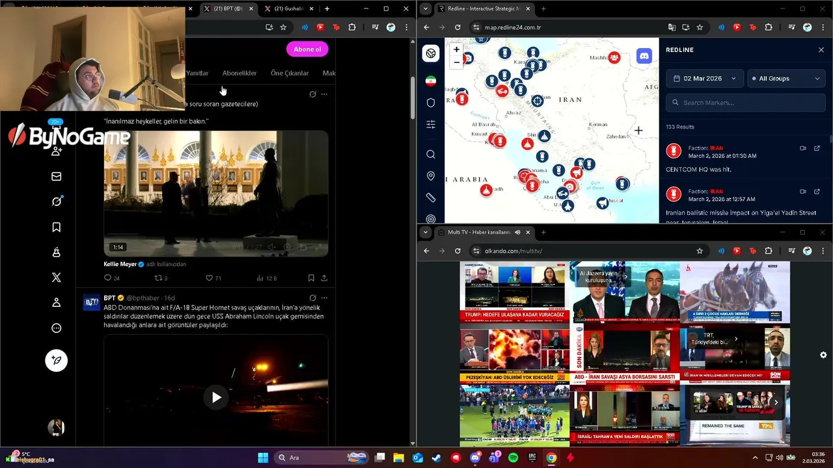This screenshot has width=833, height=468.
Task: Zoom in on the Redline map
Action: point(456,49)
